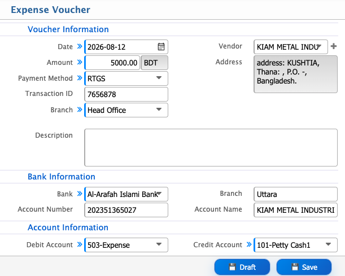The height and width of the screenshot is (276, 345).
Task: Click the Payment Method label
Action: pyautogui.click(x=45, y=78)
